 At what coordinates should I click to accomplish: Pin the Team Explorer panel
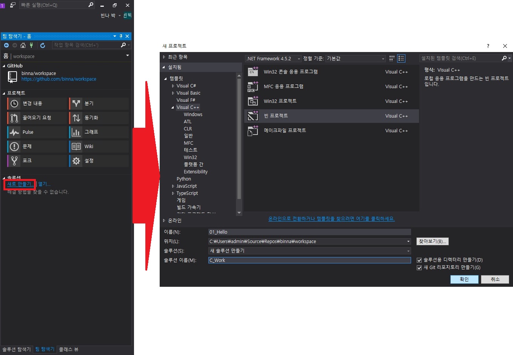(x=121, y=36)
